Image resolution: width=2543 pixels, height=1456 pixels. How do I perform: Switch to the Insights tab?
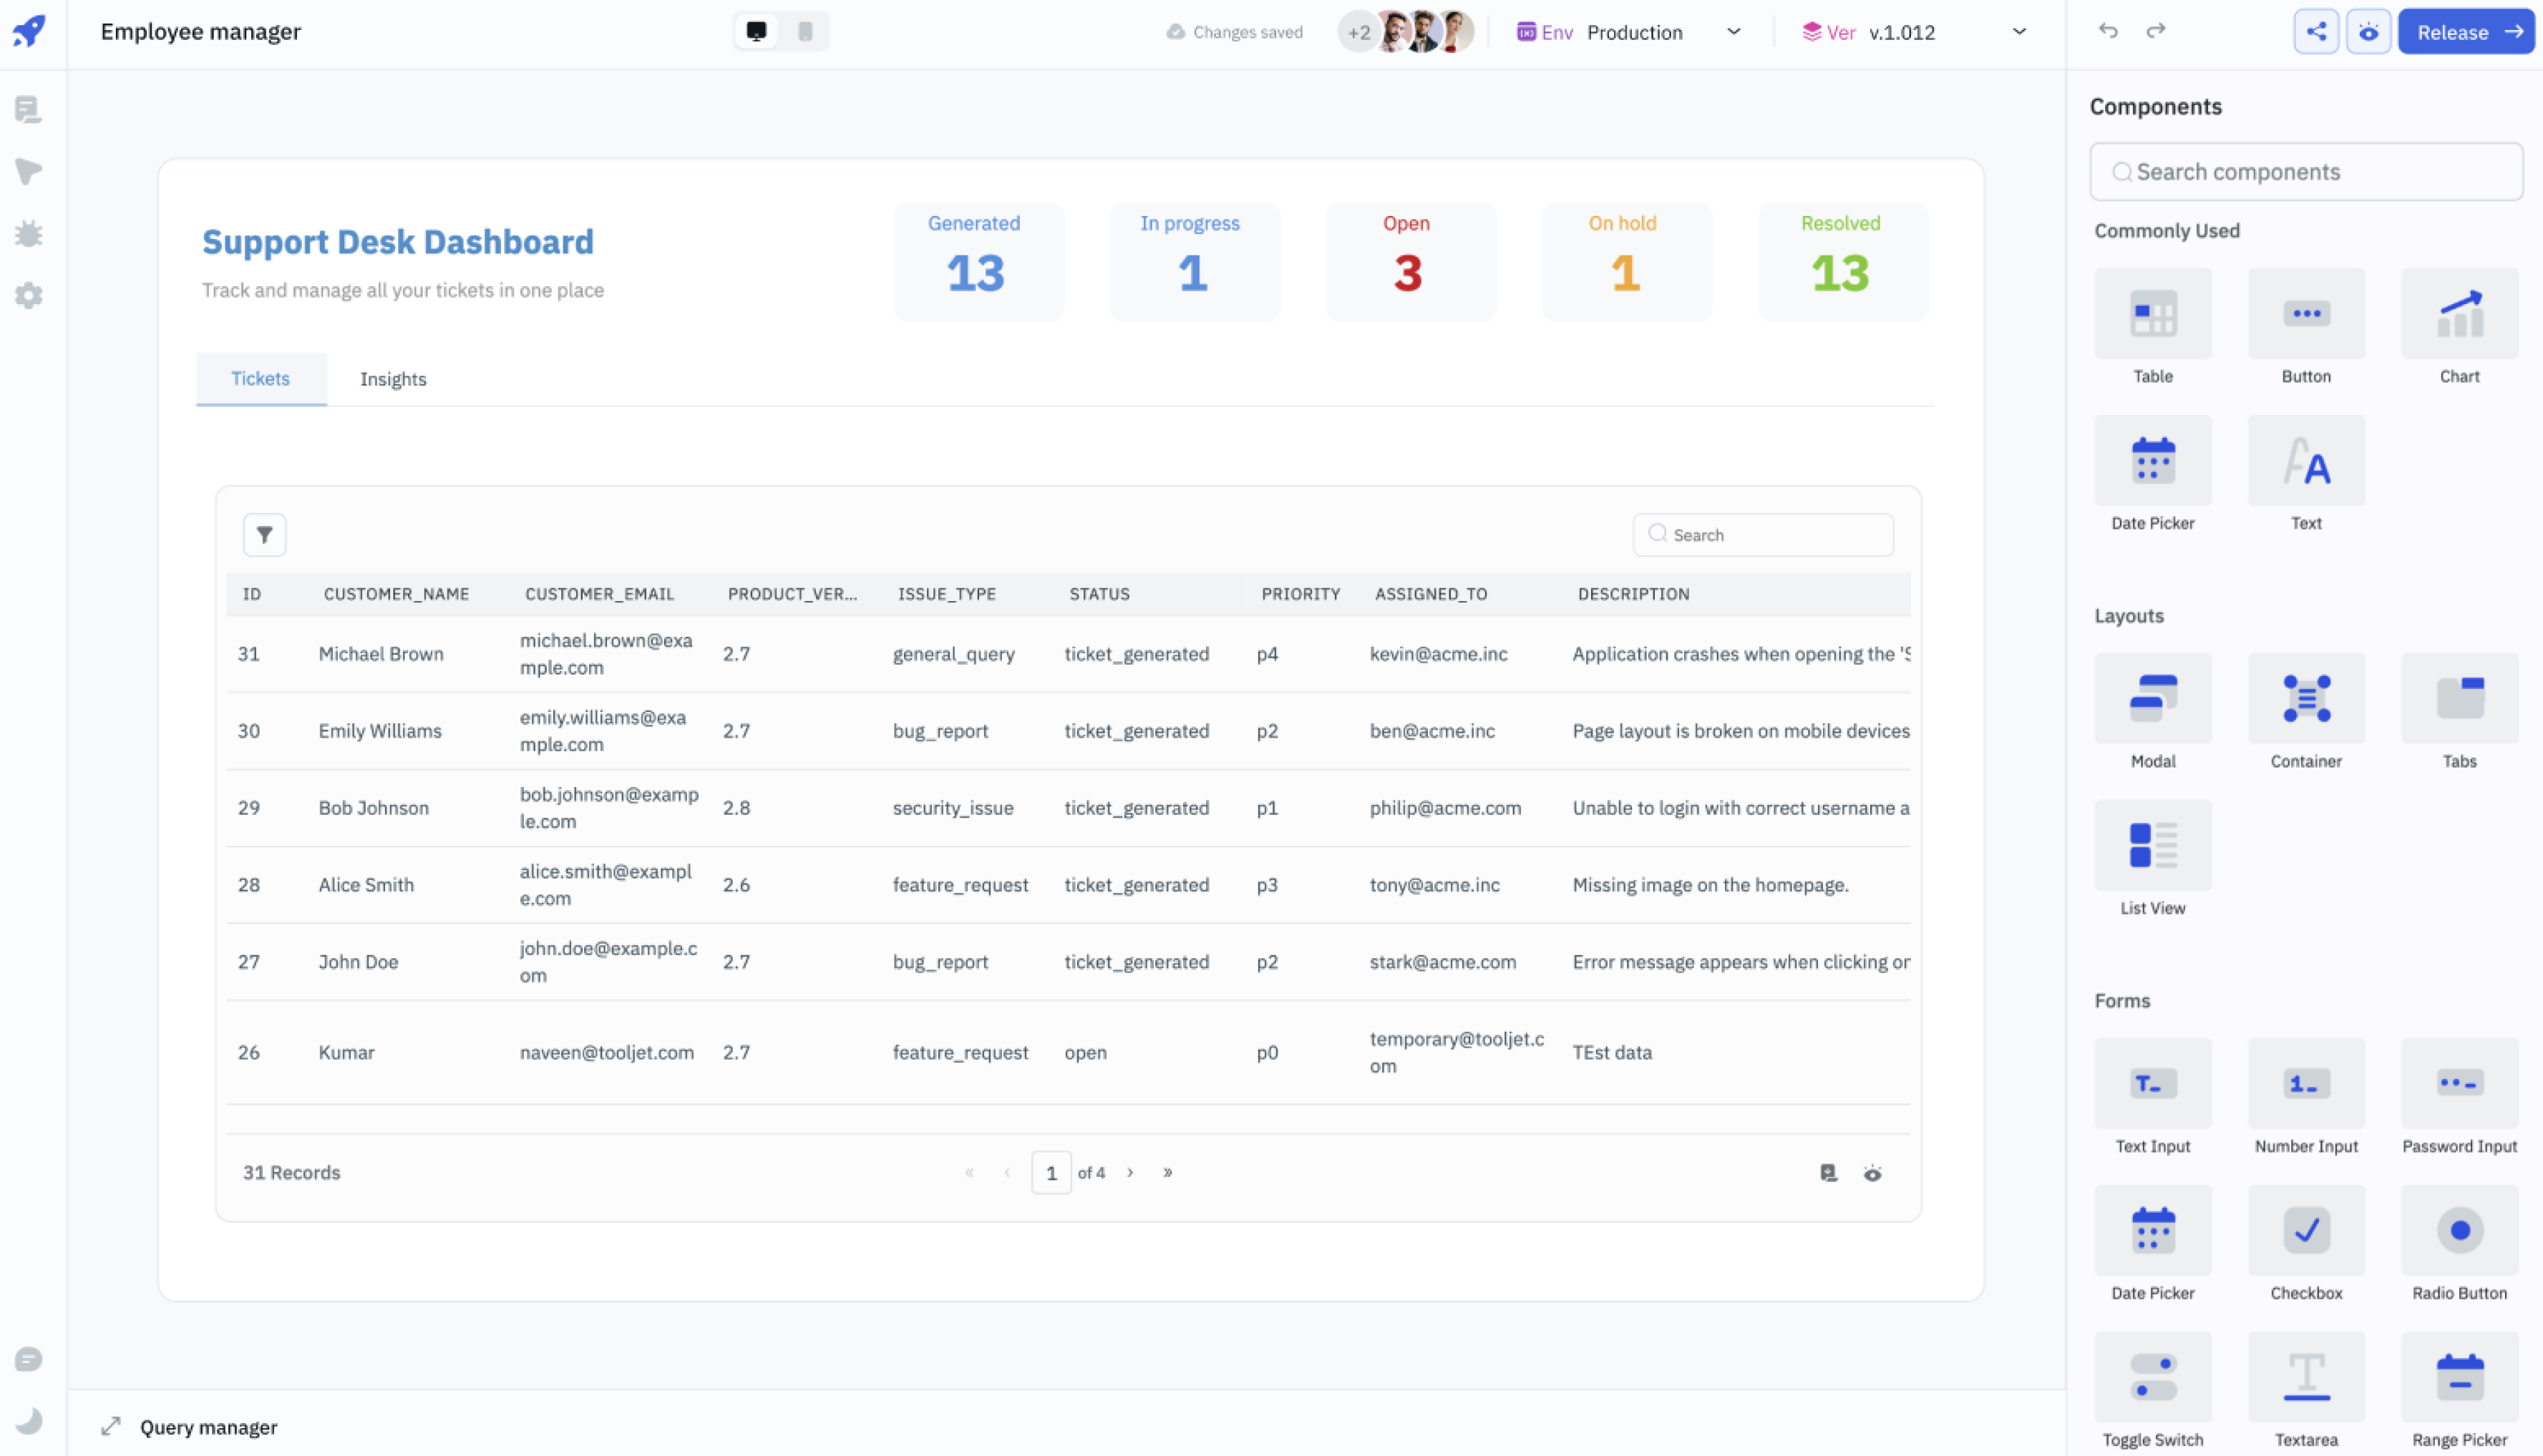click(393, 377)
